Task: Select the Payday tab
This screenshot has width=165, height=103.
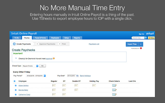Action: pos(27,38)
